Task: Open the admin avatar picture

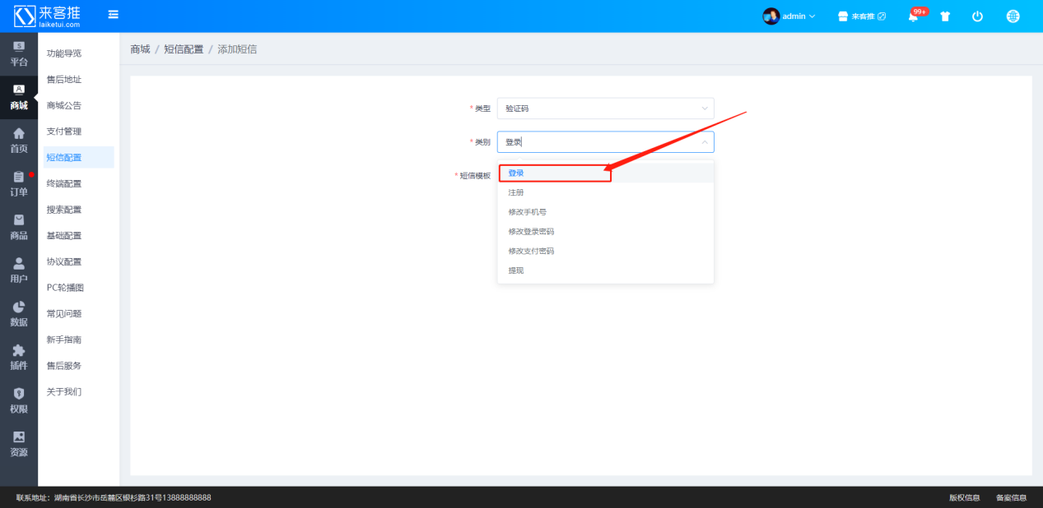Action: pos(771,16)
